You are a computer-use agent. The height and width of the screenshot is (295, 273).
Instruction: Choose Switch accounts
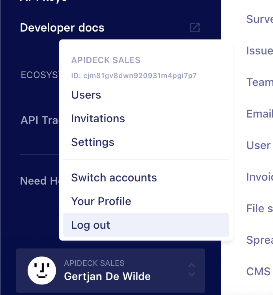[146, 177]
